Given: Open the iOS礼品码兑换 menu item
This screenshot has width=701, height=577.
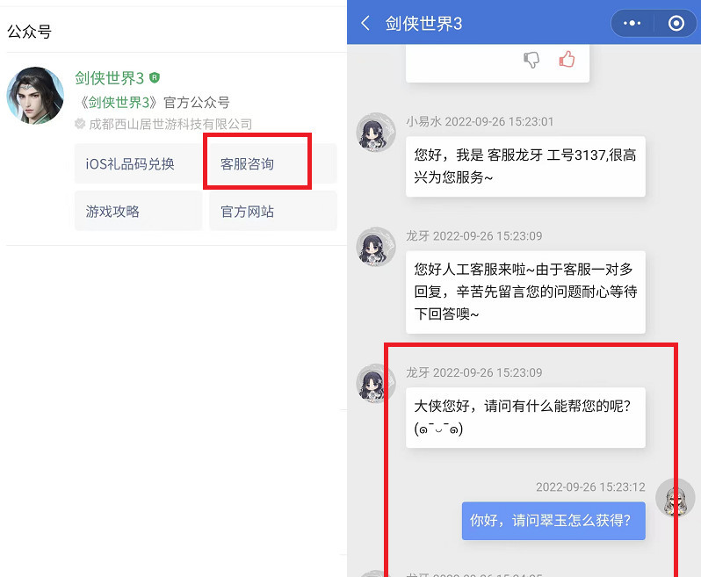Looking at the screenshot, I should click(x=130, y=164).
